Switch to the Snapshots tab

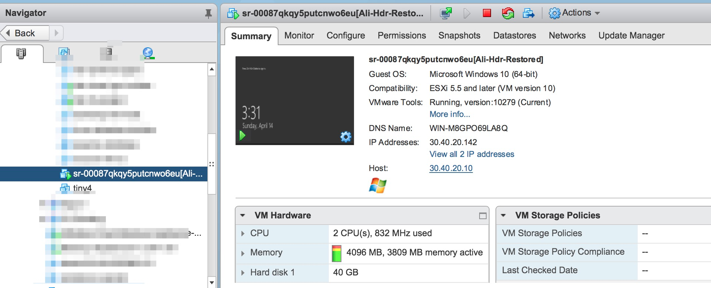coord(459,36)
